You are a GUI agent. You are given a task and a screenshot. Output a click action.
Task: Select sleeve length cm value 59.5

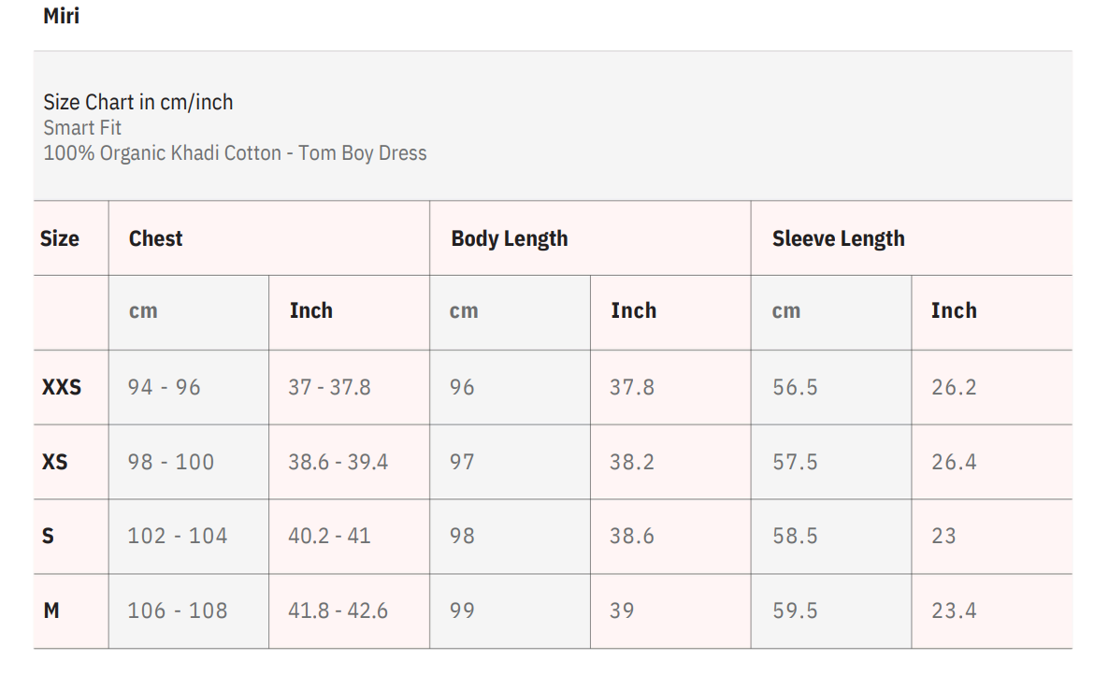click(x=796, y=610)
